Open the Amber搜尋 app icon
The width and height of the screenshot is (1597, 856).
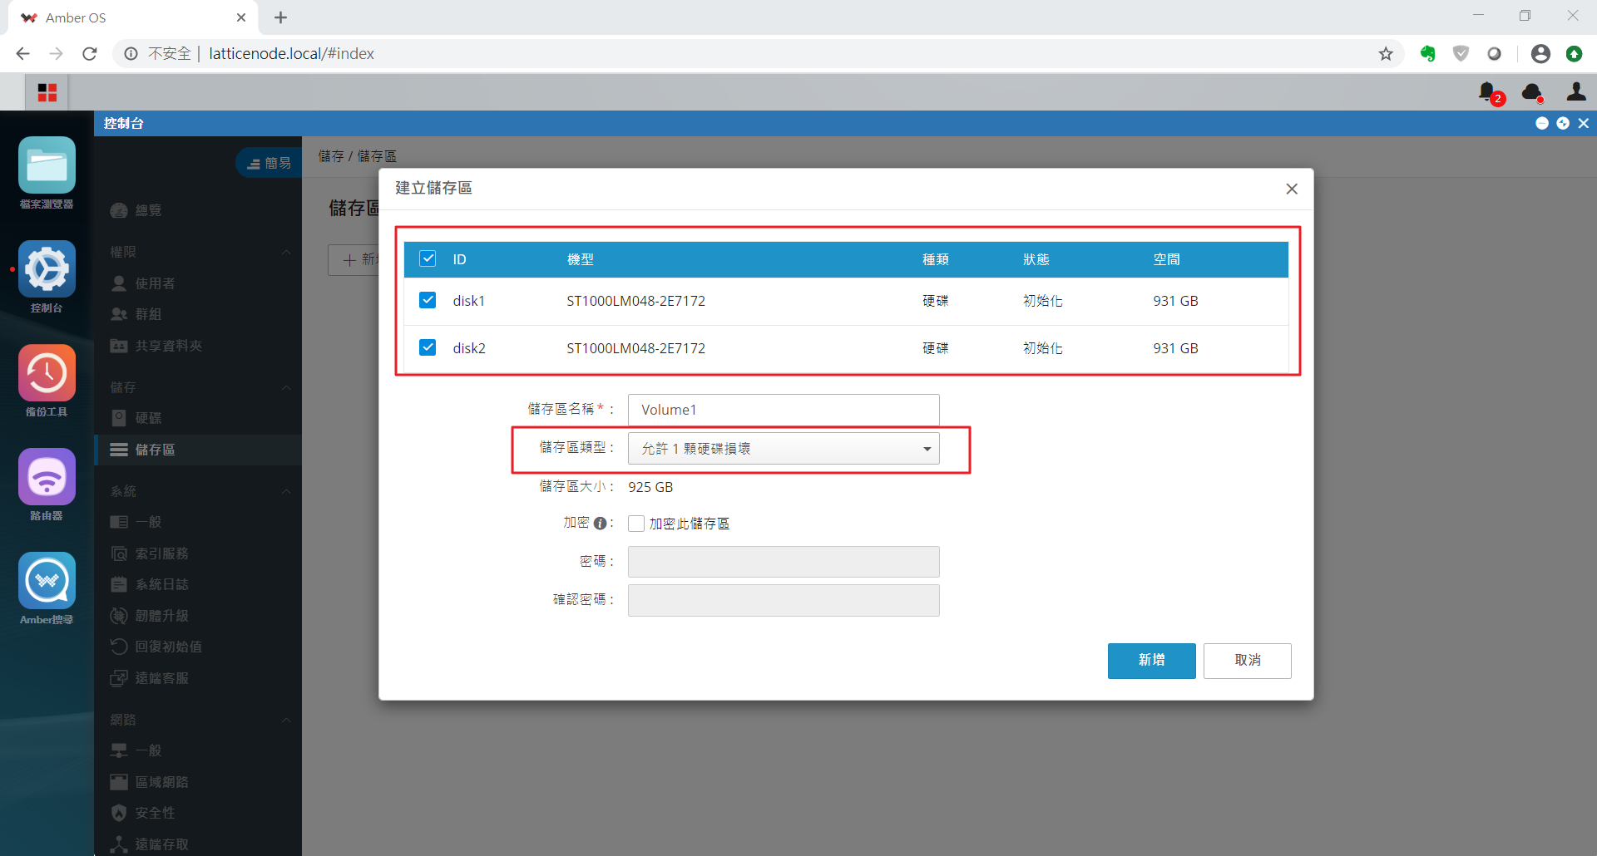tap(47, 581)
